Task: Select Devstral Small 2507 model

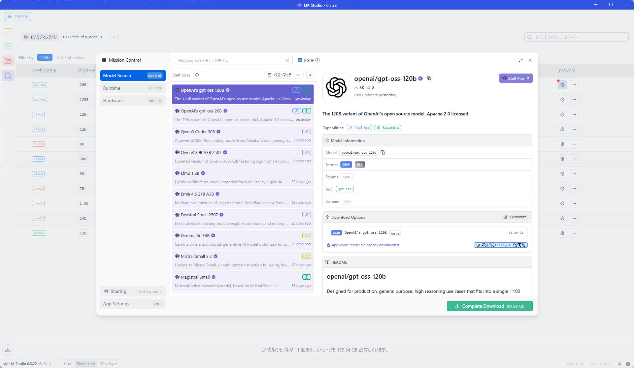Action: click(x=243, y=219)
